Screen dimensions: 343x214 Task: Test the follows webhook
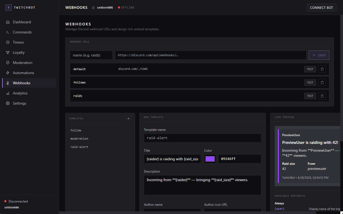click(310, 82)
